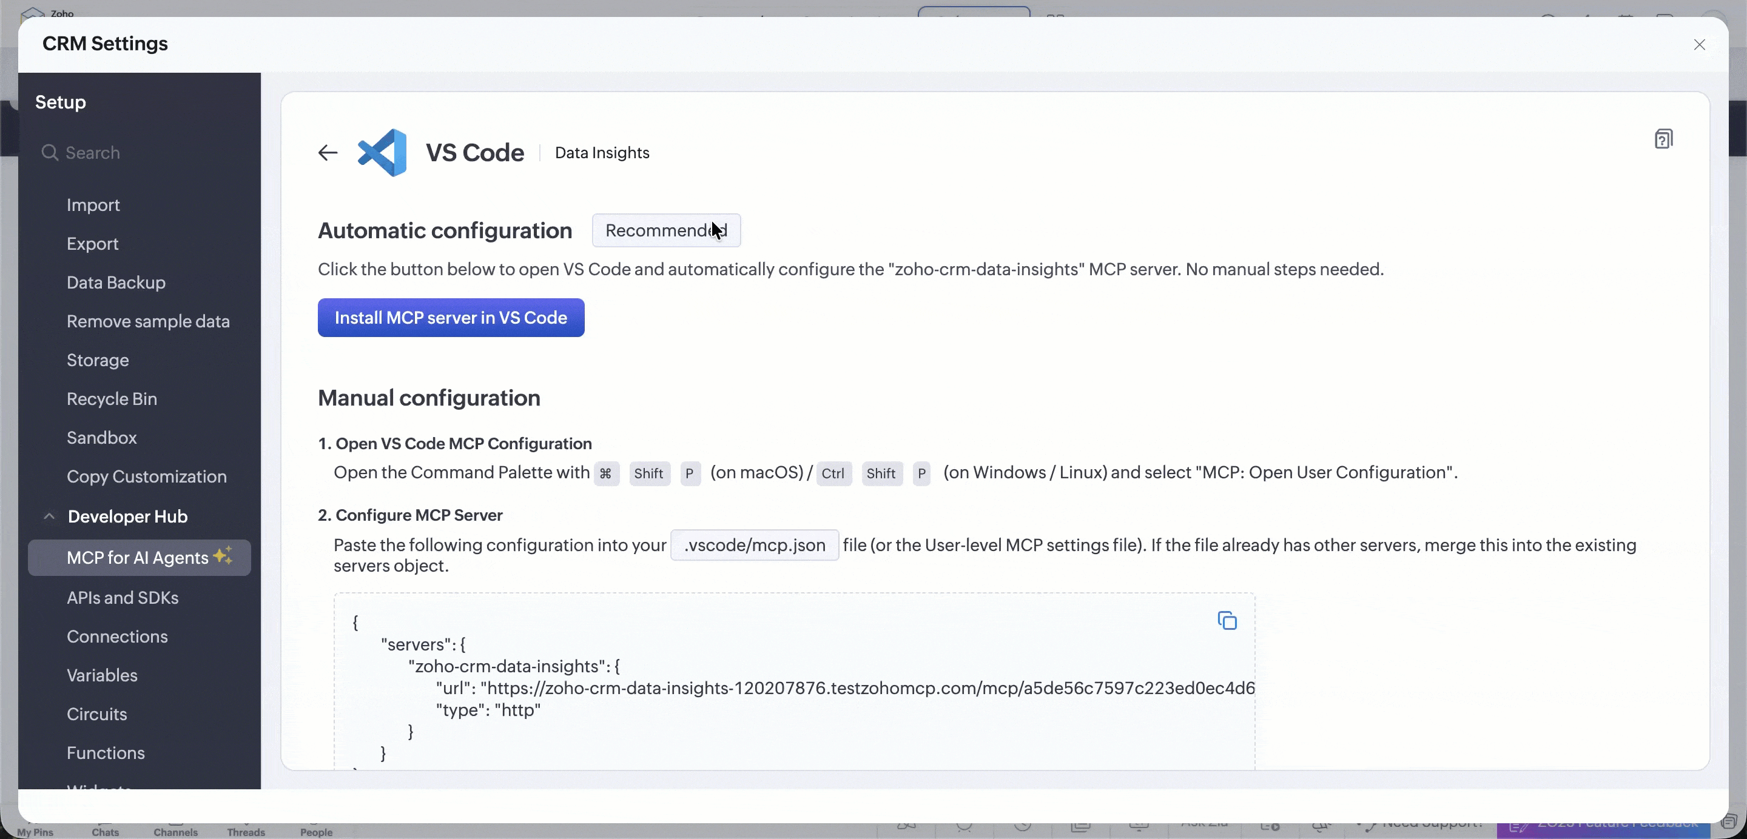Click the .vscode/mcp.json file name chip
The width and height of the screenshot is (1747, 839).
[755, 546]
